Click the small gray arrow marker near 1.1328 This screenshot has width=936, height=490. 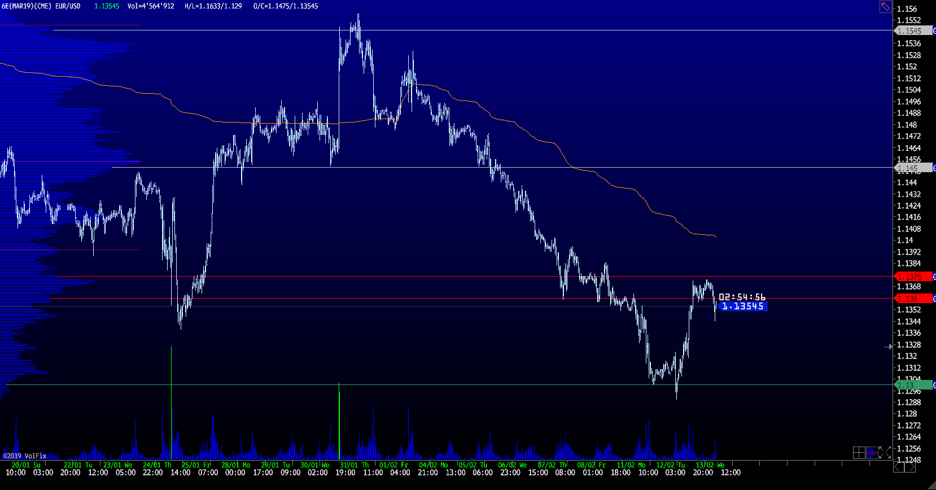(x=888, y=347)
